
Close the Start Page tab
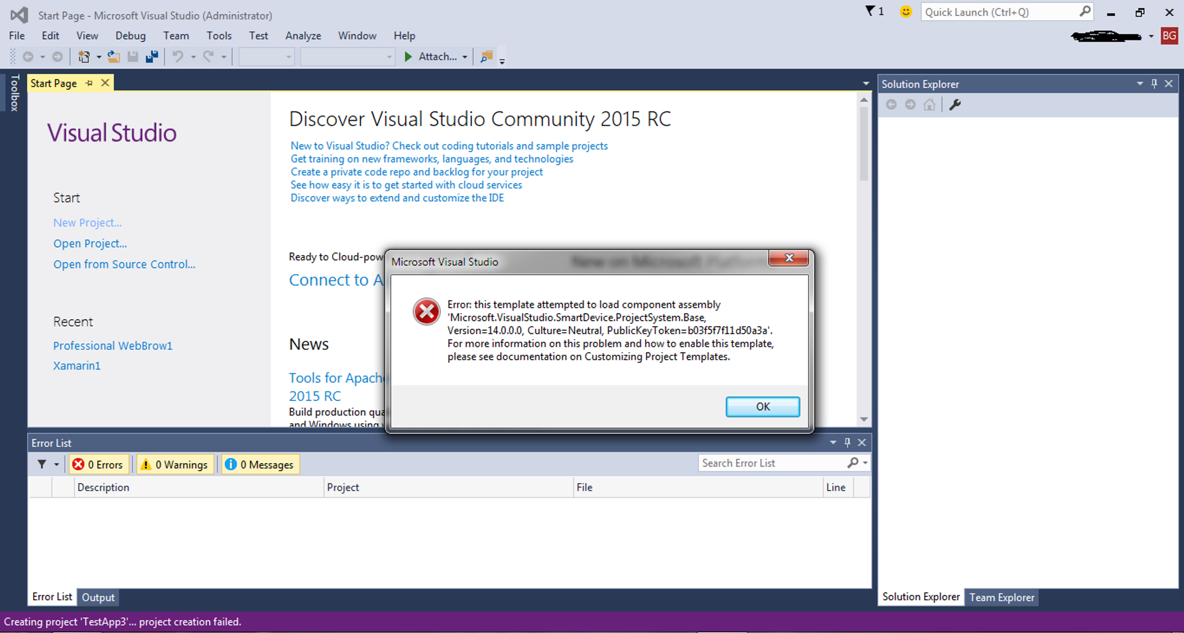[x=105, y=83]
